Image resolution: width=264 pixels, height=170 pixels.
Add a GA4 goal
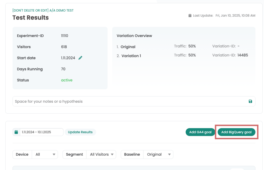[x=200, y=132]
